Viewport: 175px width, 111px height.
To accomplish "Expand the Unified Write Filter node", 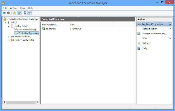I will click(x=9, y=40).
